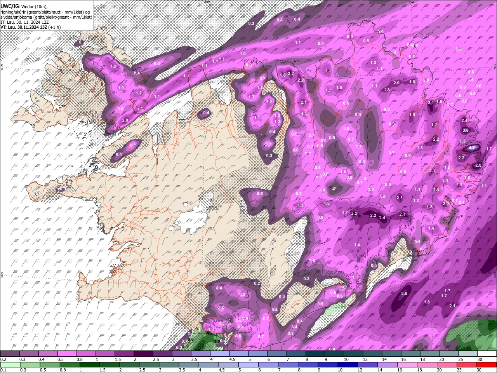Viewport: 497px width, 373px height.
Task: Click the 'VT: Lau. 30.11.2024 13Z (+1 h)' line
Action: pos(30,28)
